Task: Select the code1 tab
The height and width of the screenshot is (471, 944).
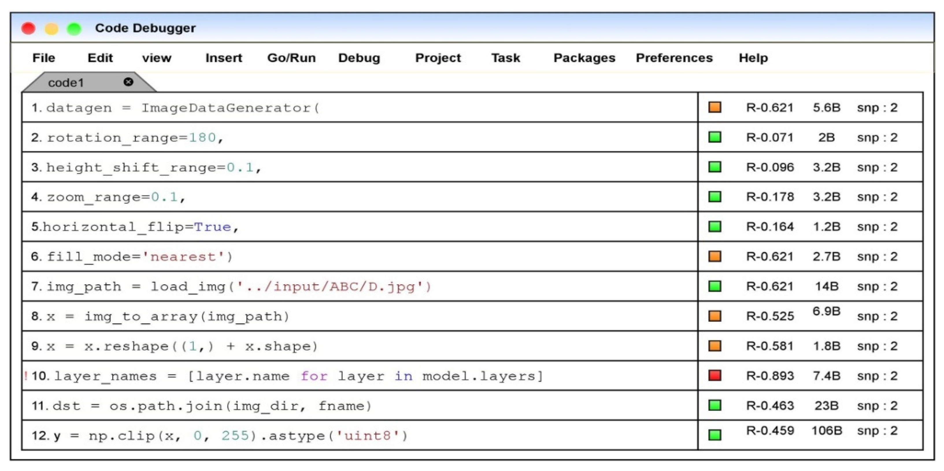Action: point(66,83)
